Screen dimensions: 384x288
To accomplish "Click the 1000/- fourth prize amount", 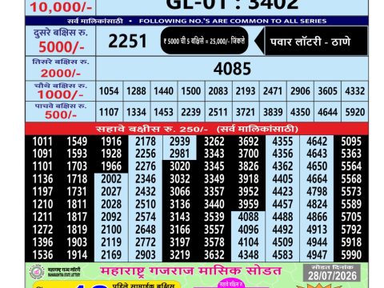I will click(x=60, y=94).
